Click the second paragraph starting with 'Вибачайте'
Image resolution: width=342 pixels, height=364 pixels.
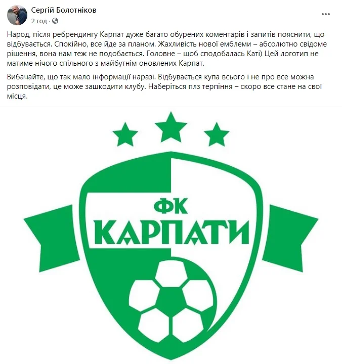164,86
